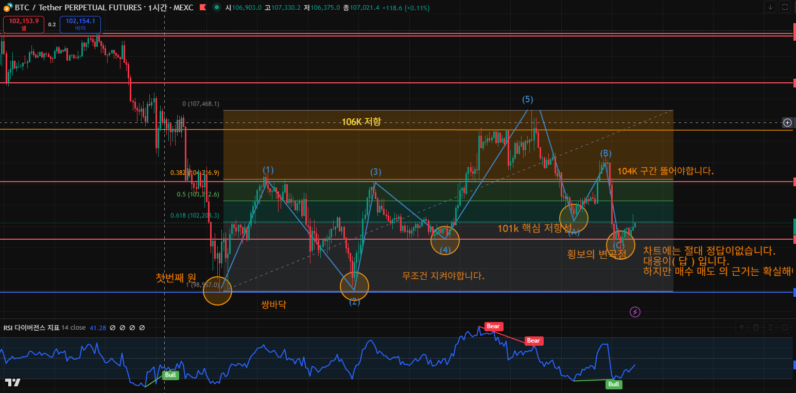Maximize the main price chart pane

pyautogui.click(x=785, y=7)
